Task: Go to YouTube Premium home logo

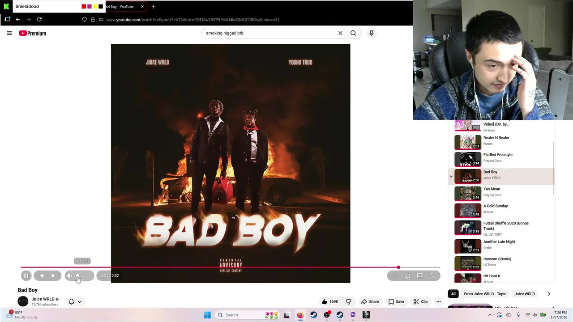Action: pyautogui.click(x=33, y=33)
